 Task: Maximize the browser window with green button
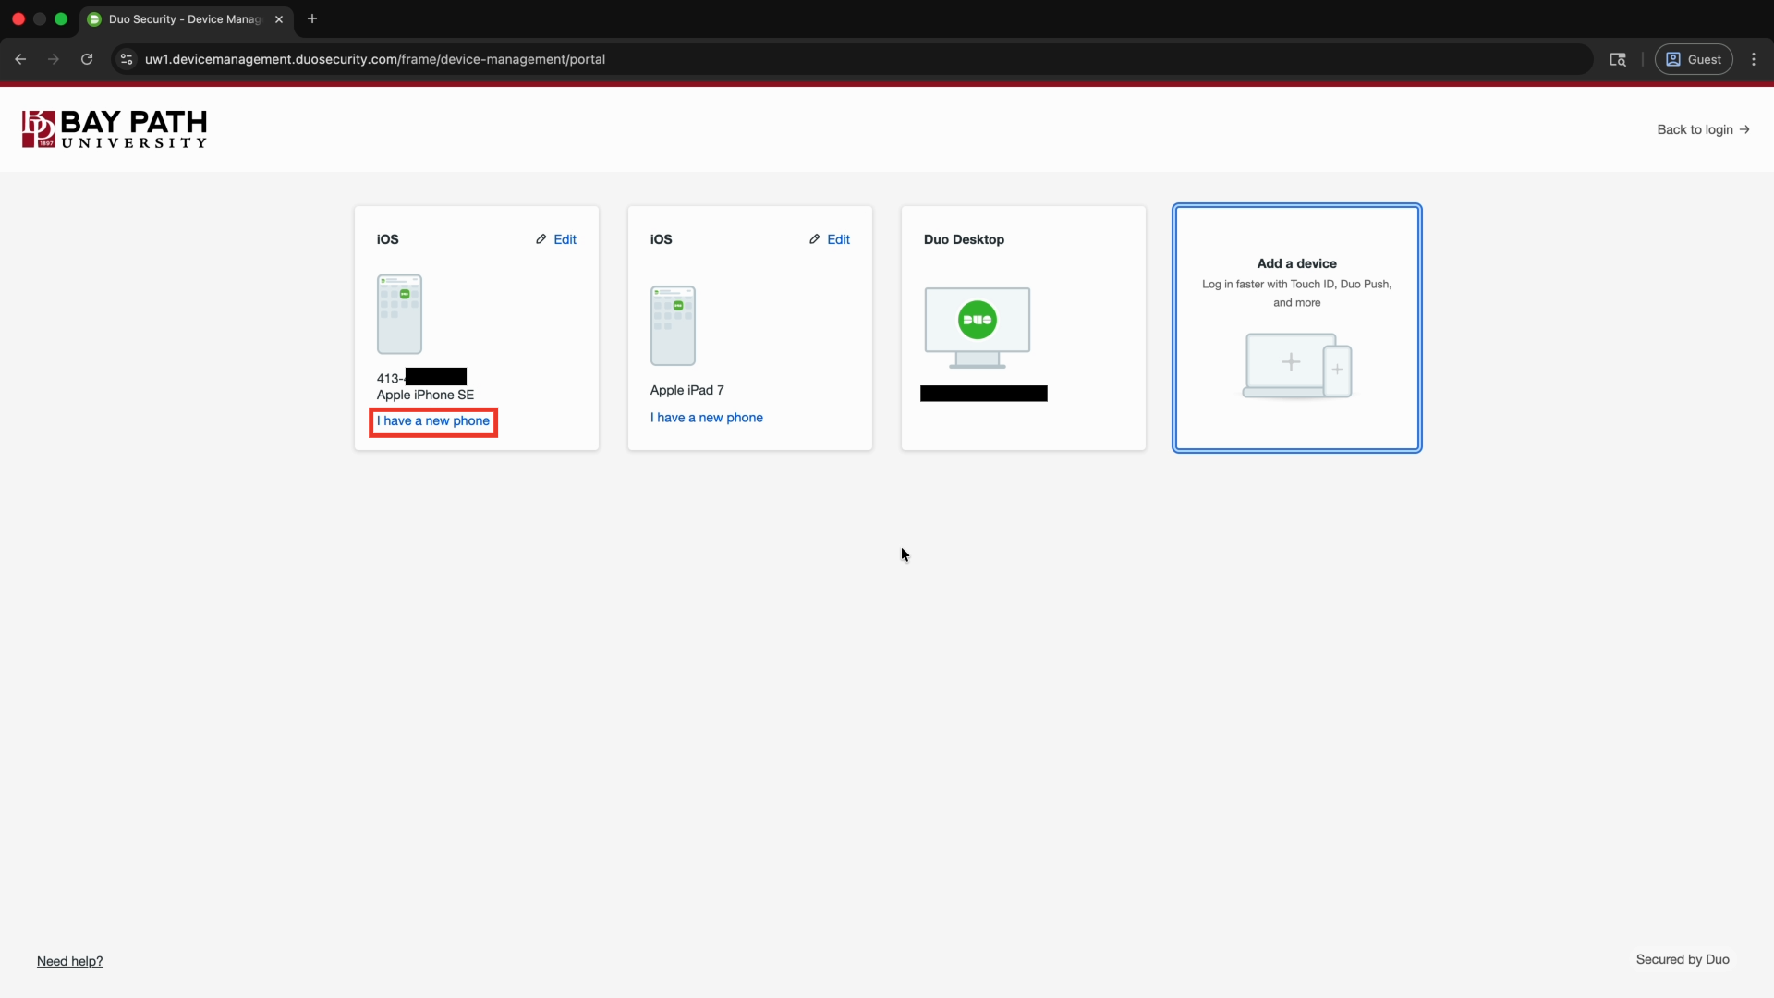pyautogui.click(x=61, y=18)
